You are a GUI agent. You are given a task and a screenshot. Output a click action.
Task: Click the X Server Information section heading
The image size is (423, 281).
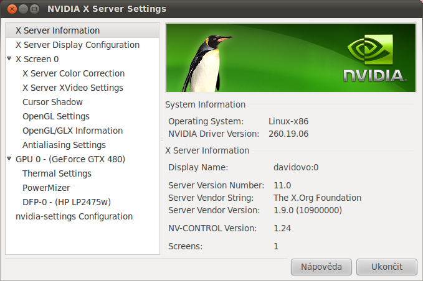(x=207, y=150)
